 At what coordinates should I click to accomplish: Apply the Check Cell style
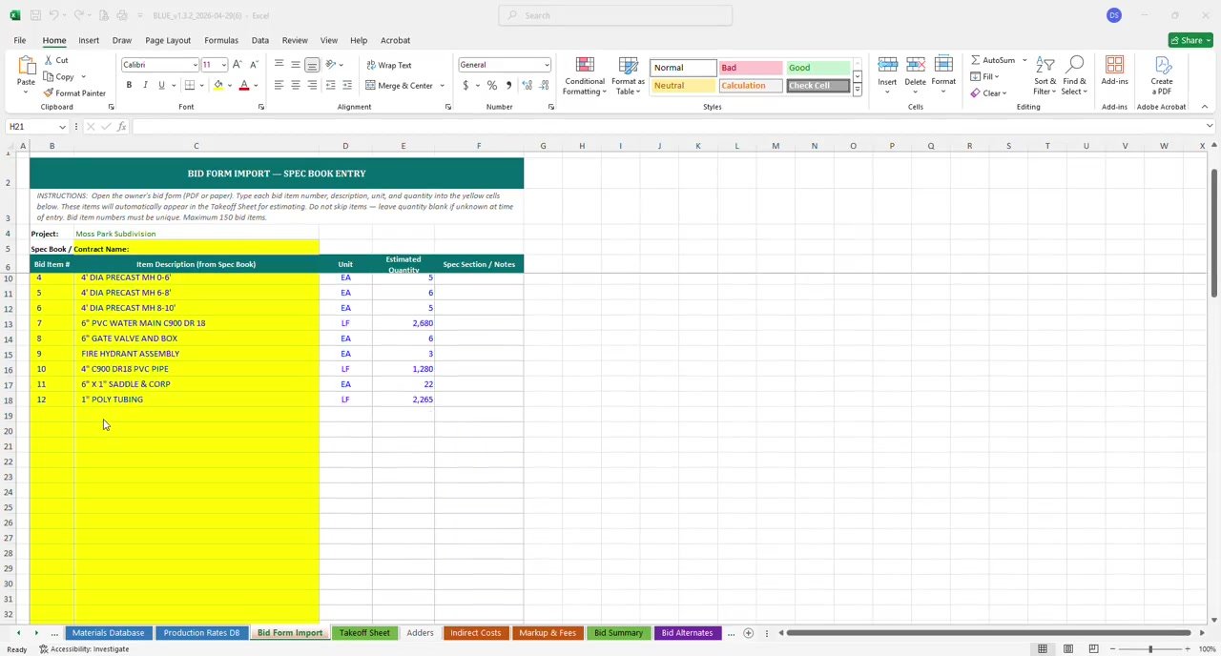(x=818, y=86)
